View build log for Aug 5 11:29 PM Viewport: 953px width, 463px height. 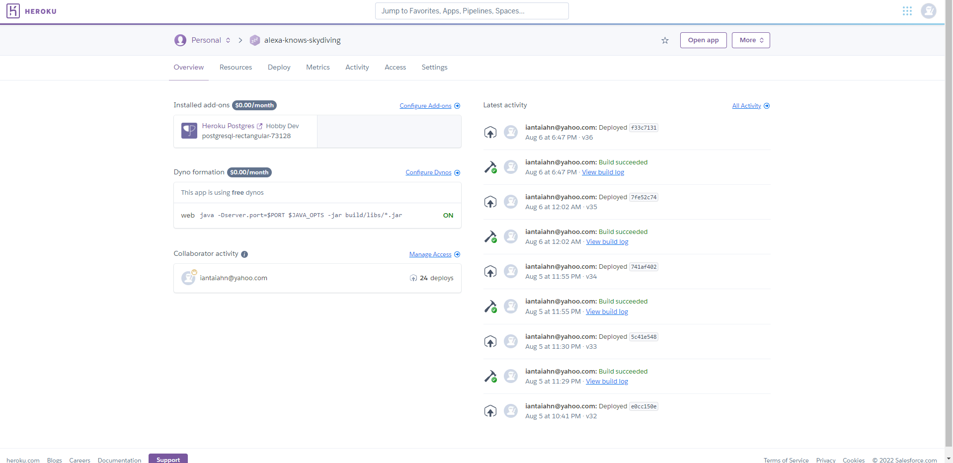(x=607, y=382)
